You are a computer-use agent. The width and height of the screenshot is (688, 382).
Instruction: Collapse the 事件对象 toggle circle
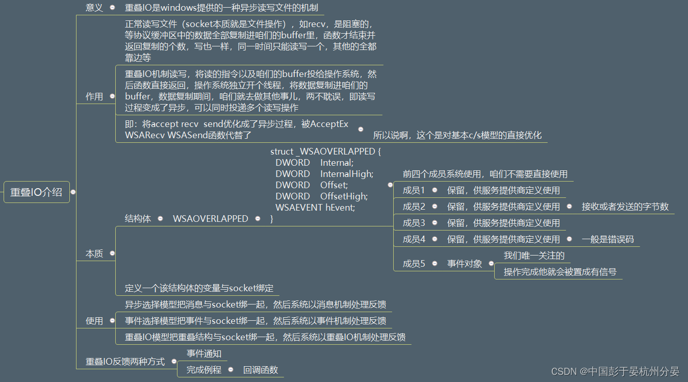coord(491,264)
